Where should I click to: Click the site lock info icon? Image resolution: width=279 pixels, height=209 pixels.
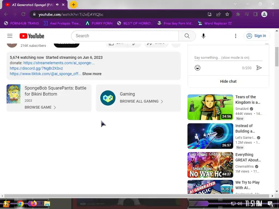[x=34, y=14]
